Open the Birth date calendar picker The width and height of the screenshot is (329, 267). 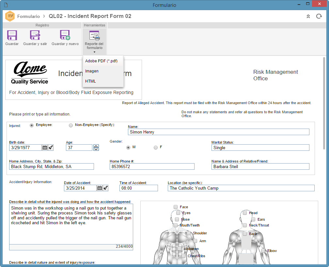pyautogui.click(x=45, y=148)
